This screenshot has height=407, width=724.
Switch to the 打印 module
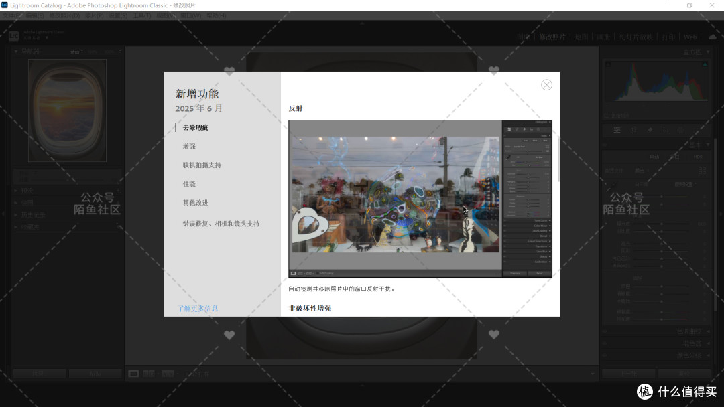[x=668, y=37]
